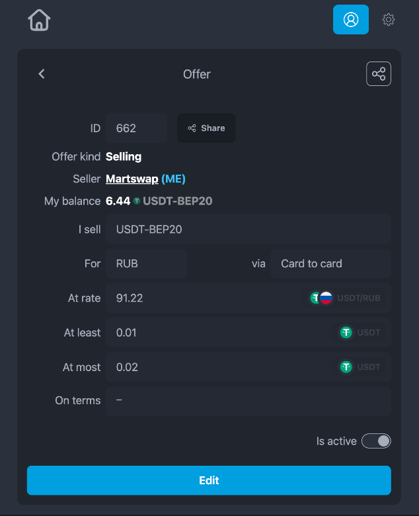419x516 pixels.
Task: Open the RUB currency selector
Action: 146,263
